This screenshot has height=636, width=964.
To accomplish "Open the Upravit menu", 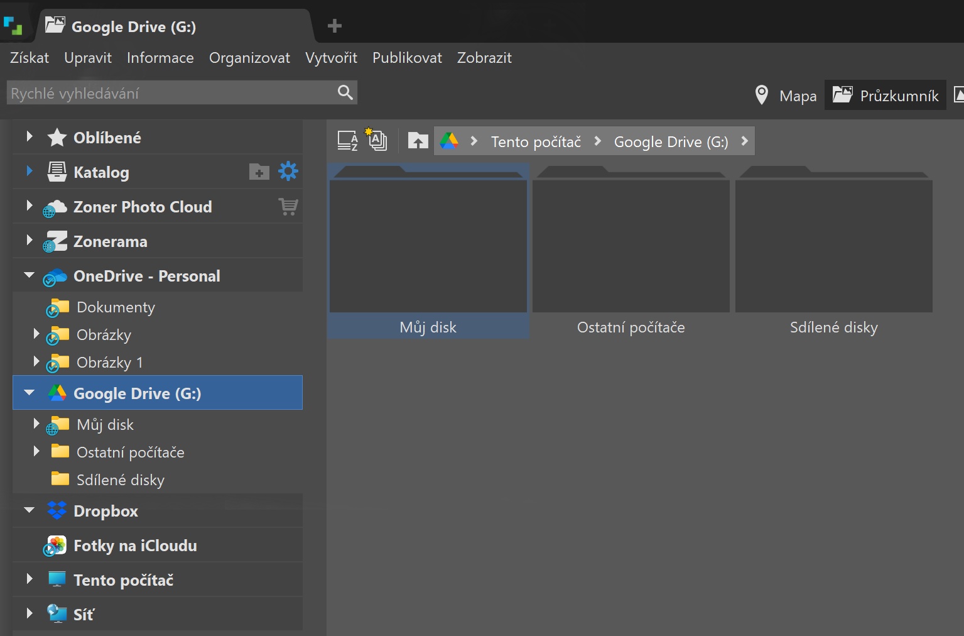I will coord(88,58).
